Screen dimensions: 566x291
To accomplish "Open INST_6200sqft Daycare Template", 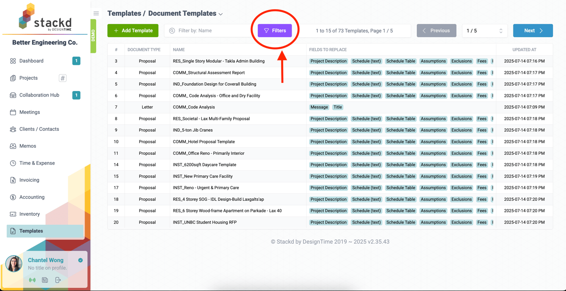I will tap(205, 165).
